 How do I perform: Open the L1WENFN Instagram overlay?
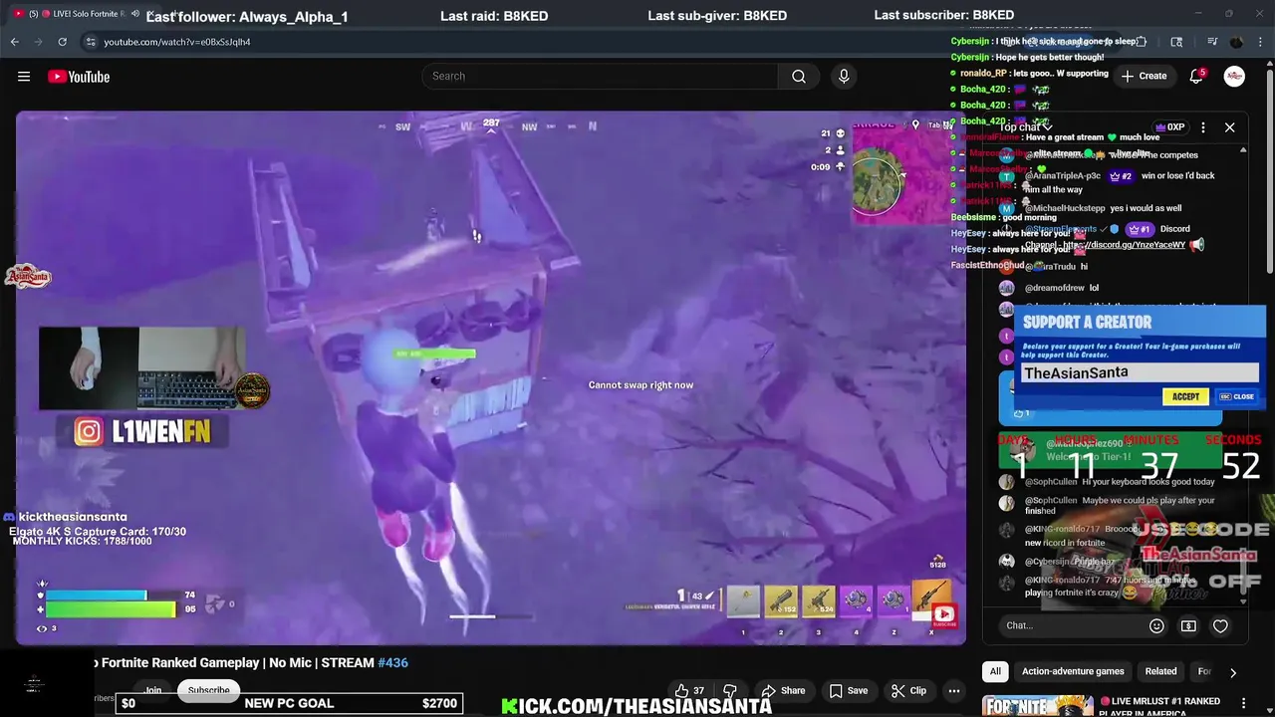click(140, 431)
